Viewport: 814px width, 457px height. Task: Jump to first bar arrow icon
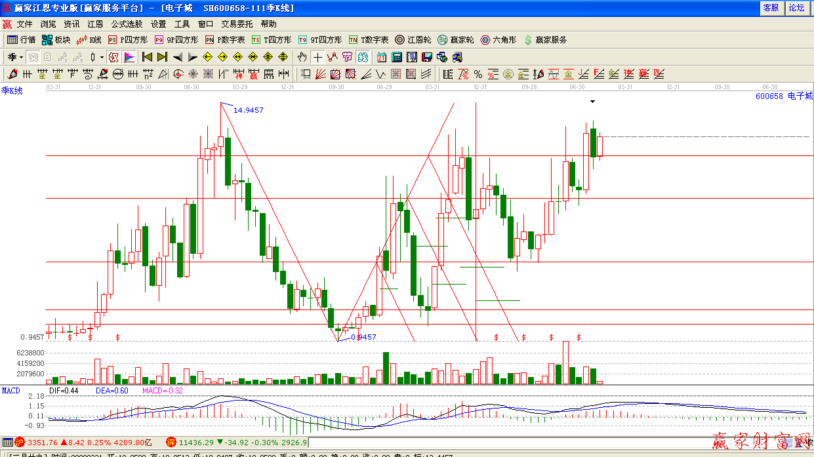(147, 57)
